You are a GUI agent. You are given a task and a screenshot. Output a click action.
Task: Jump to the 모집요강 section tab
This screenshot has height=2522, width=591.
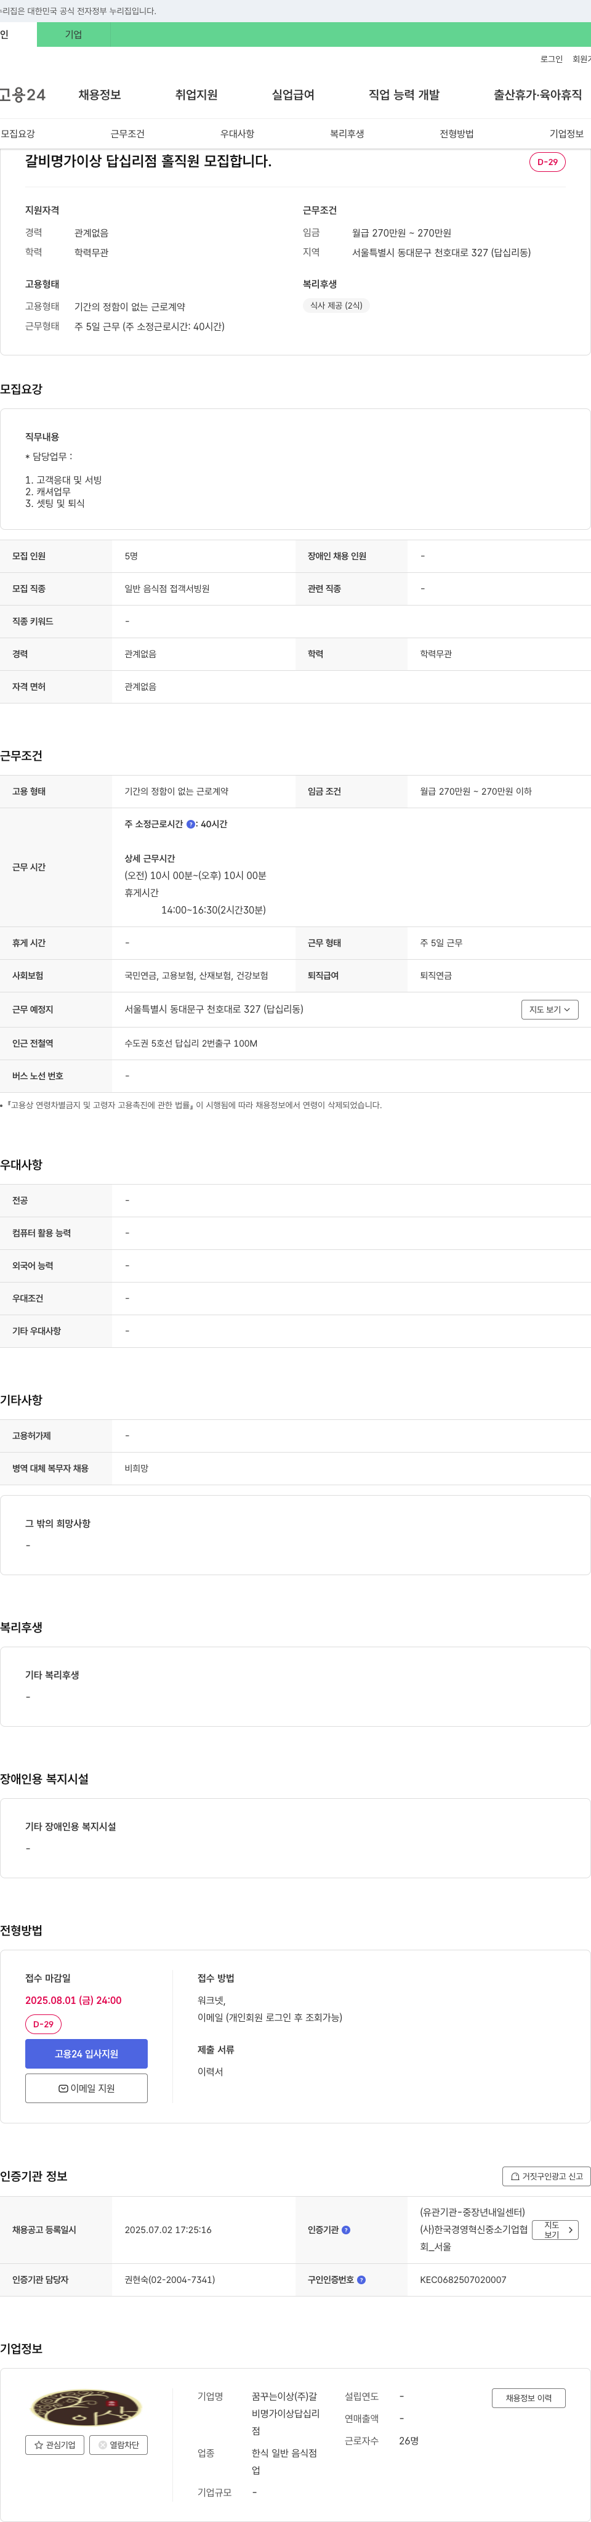(18, 134)
